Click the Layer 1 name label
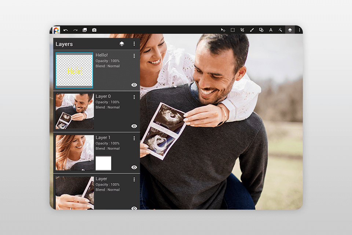This screenshot has width=352, height=235. (103, 137)
